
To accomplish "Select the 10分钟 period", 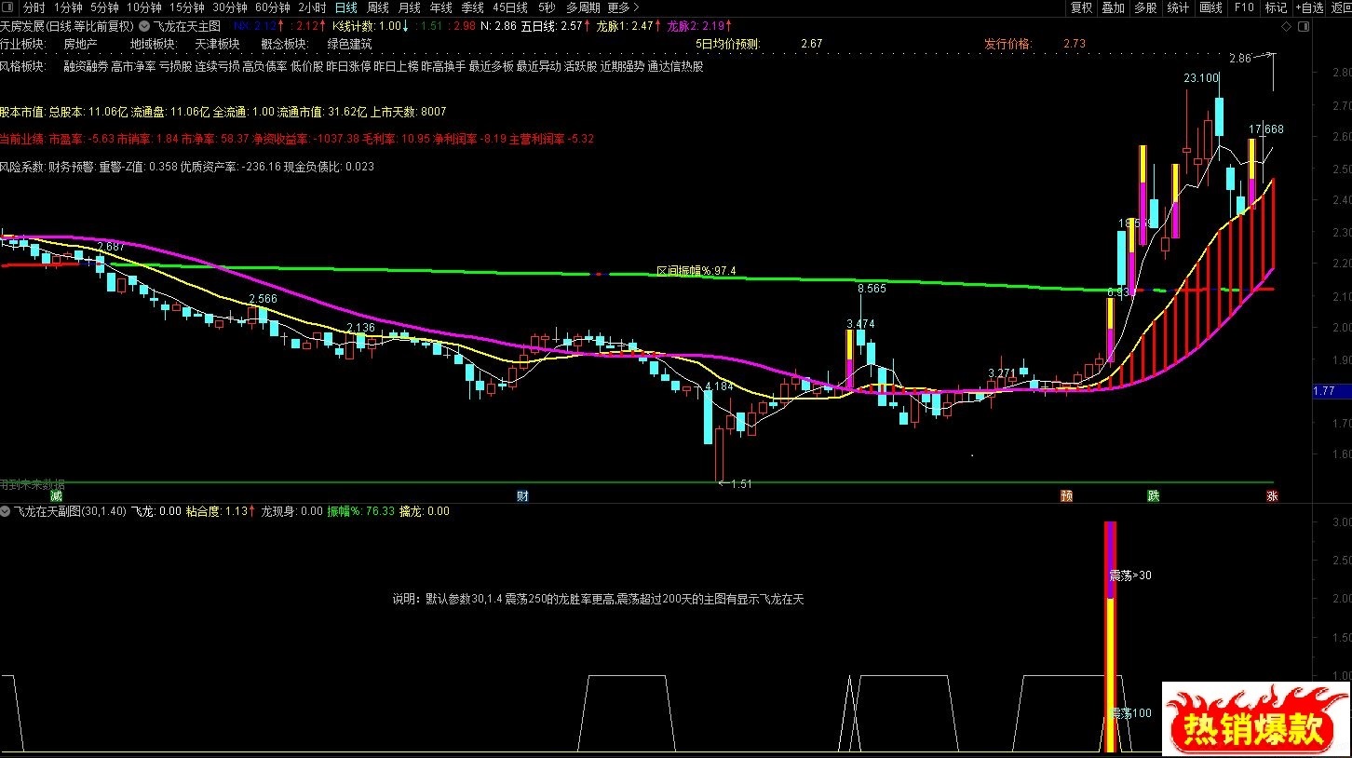I will (144, 7).
